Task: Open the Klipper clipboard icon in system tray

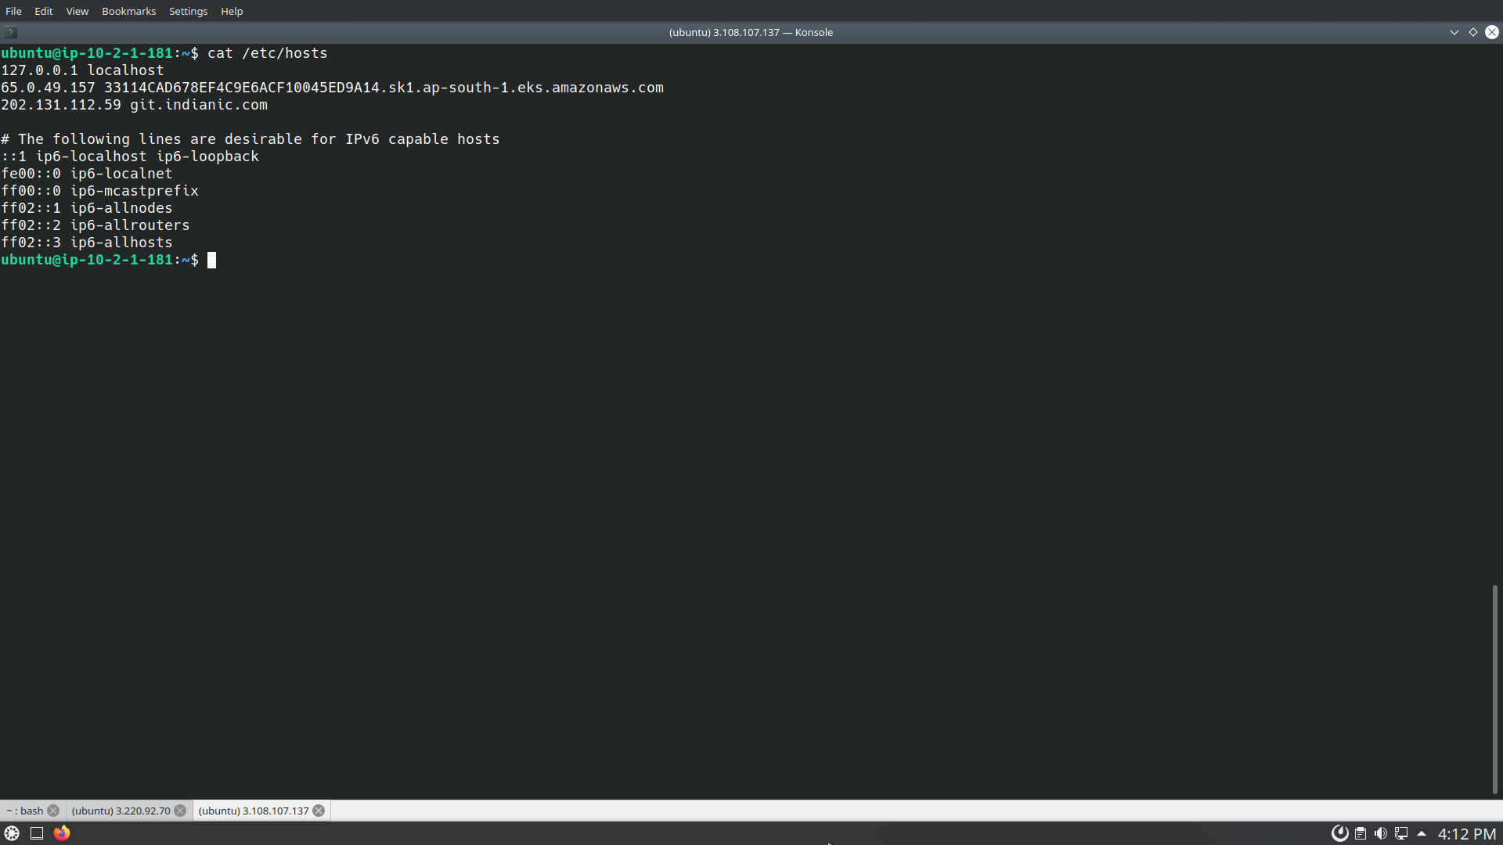Action: click(1360, 833)
